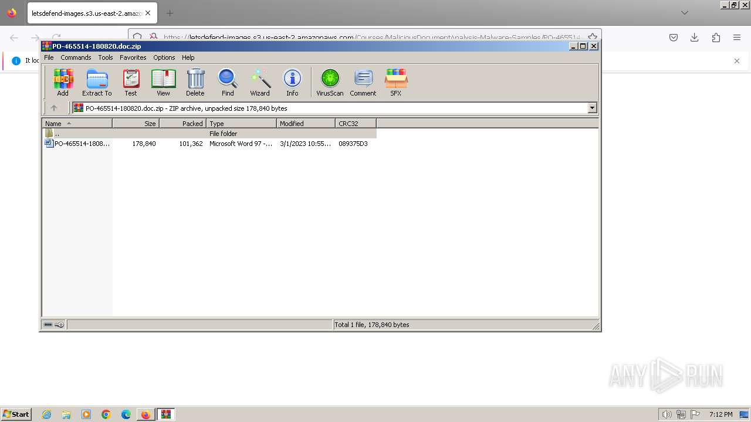Create SFX self-extracting archive
This screenshot has width=751, height=422.
tap(396, 83)
